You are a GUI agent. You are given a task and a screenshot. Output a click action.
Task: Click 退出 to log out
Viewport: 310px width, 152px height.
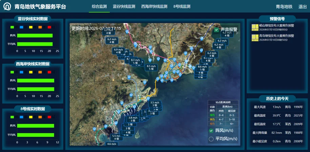303,6
